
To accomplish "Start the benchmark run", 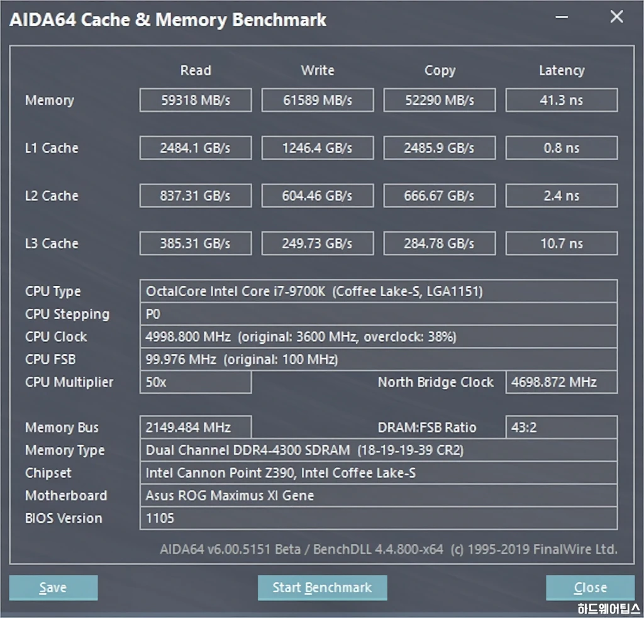I will pyautogui.click(x=323, y=588).
